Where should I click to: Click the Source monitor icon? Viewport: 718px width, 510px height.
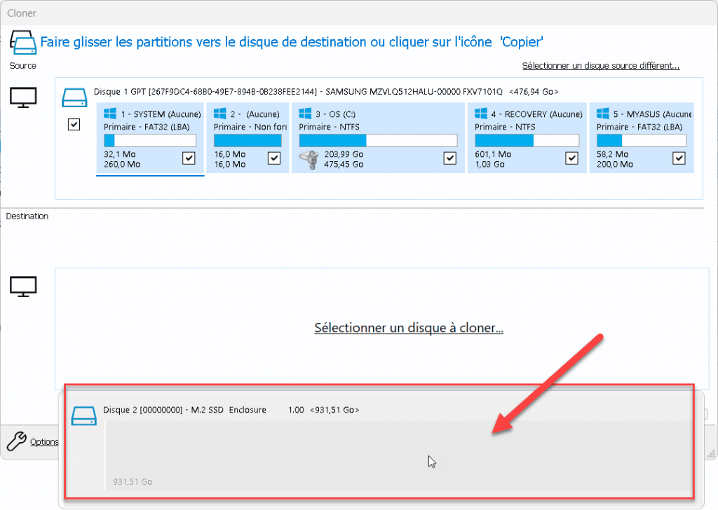(23, 98)
